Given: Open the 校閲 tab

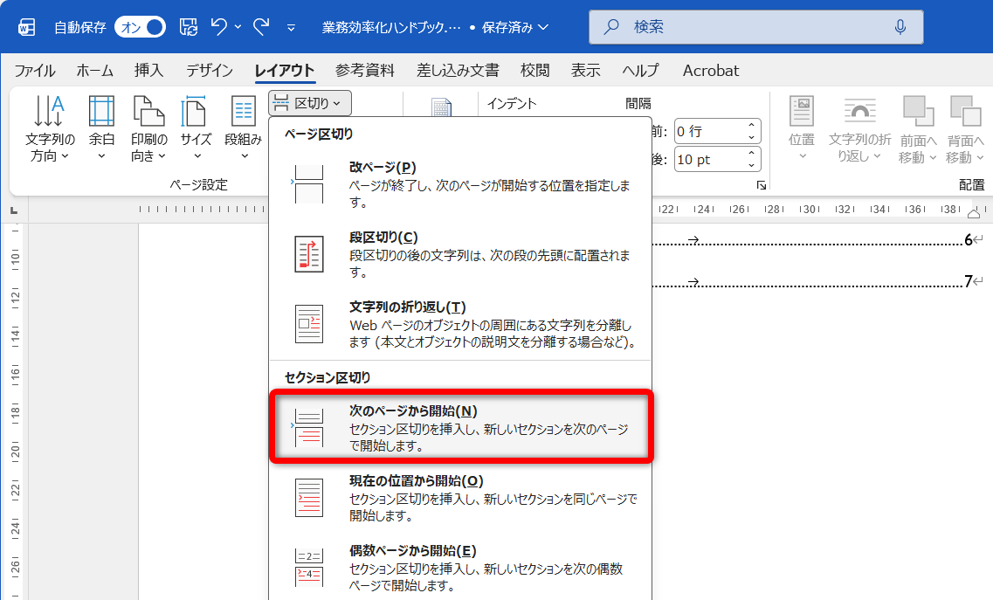Looking at the screenshot, I should 535,71.
